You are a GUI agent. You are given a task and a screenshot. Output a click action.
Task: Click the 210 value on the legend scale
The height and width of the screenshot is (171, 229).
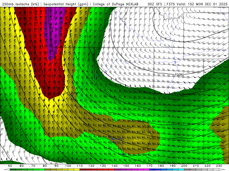point(196,166)
